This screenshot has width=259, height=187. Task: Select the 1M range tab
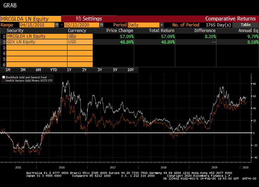coord(8,70)
